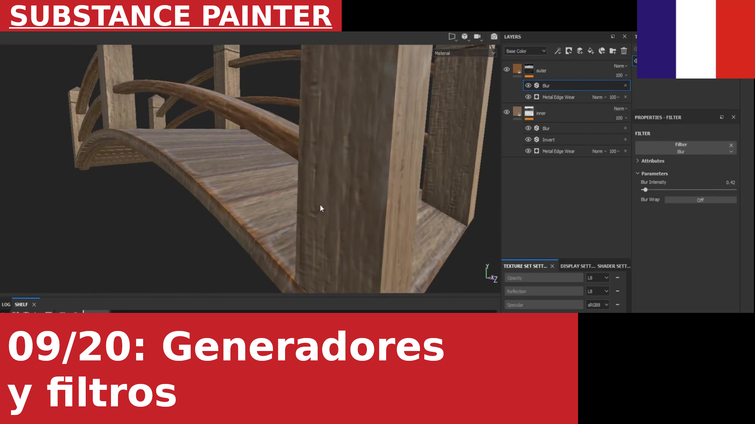Delete the selected layer with trash icon
Screen dimensions: 755x424
click(624, 51)
